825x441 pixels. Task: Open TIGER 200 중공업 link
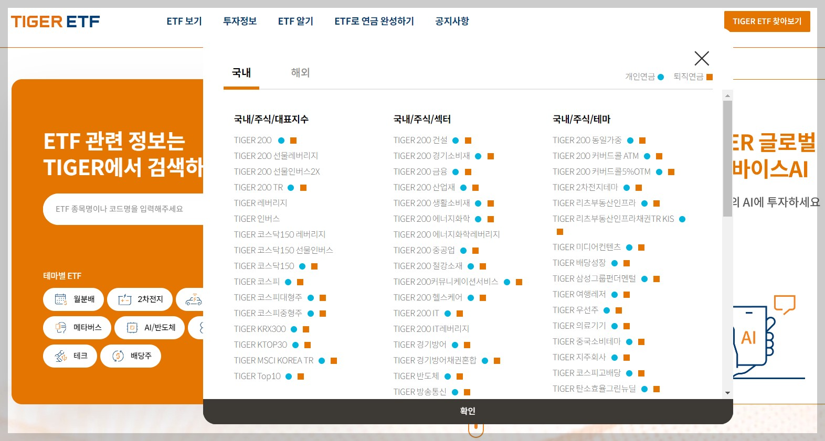tap(424, 251)
